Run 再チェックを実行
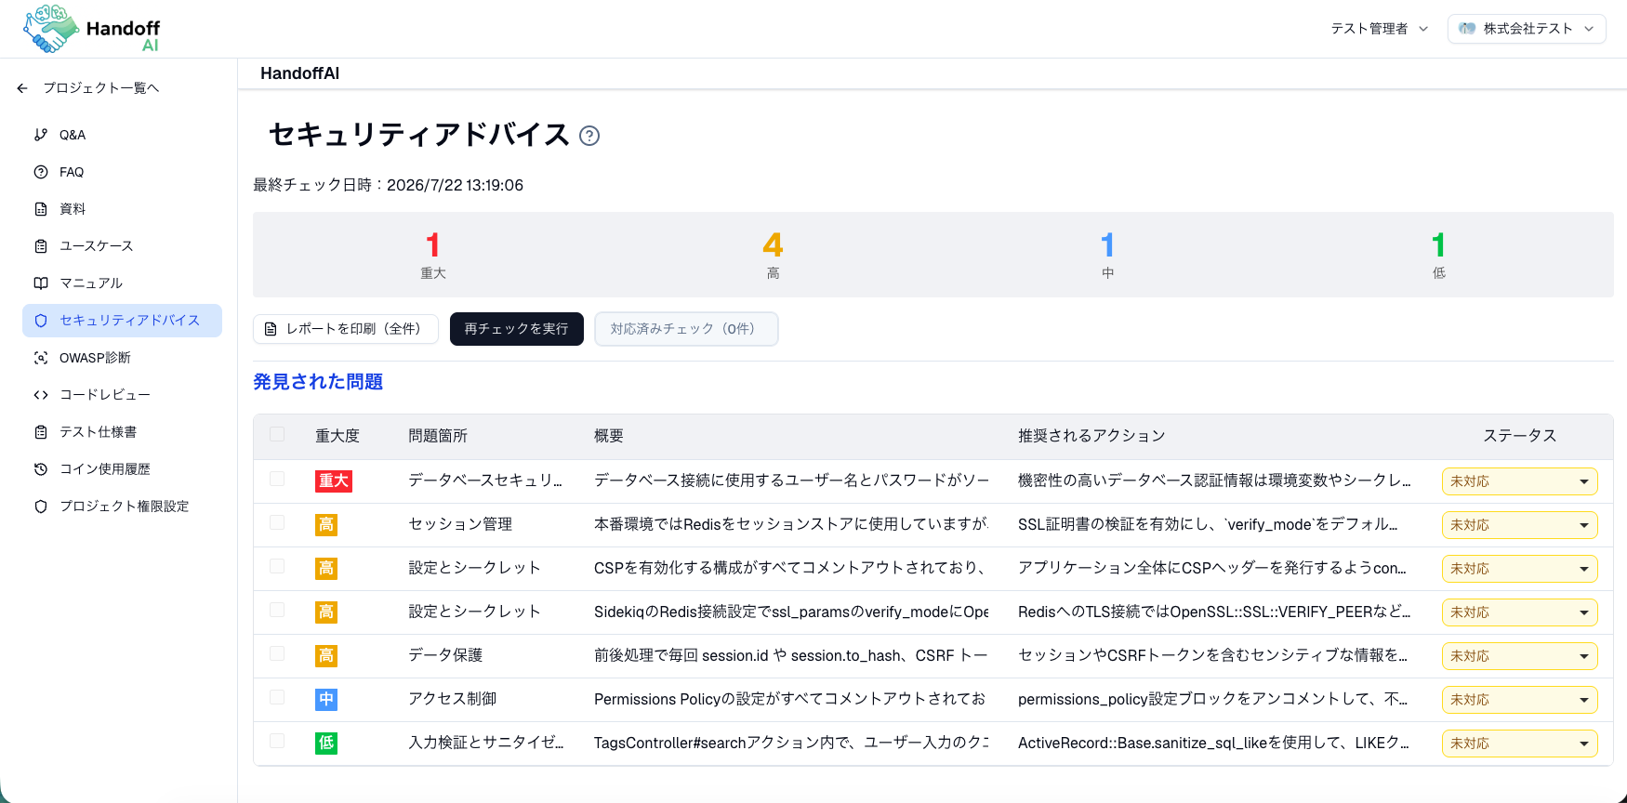1627x803 pixels. coord(517,329)
